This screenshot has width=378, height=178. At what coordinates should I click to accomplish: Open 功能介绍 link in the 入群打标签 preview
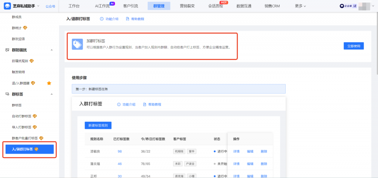click(129, 104)
